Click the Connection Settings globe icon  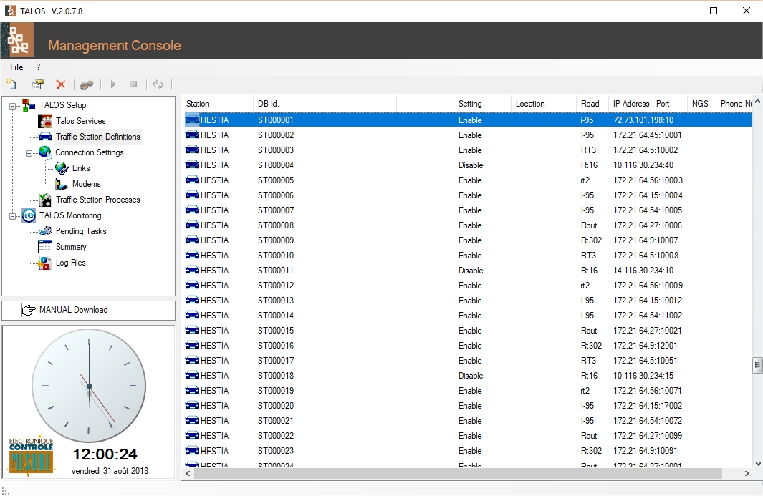pyautogui.click(x=44, y=152)
